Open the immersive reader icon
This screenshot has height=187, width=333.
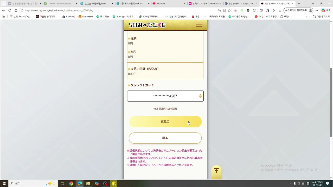tap(224, 10)
